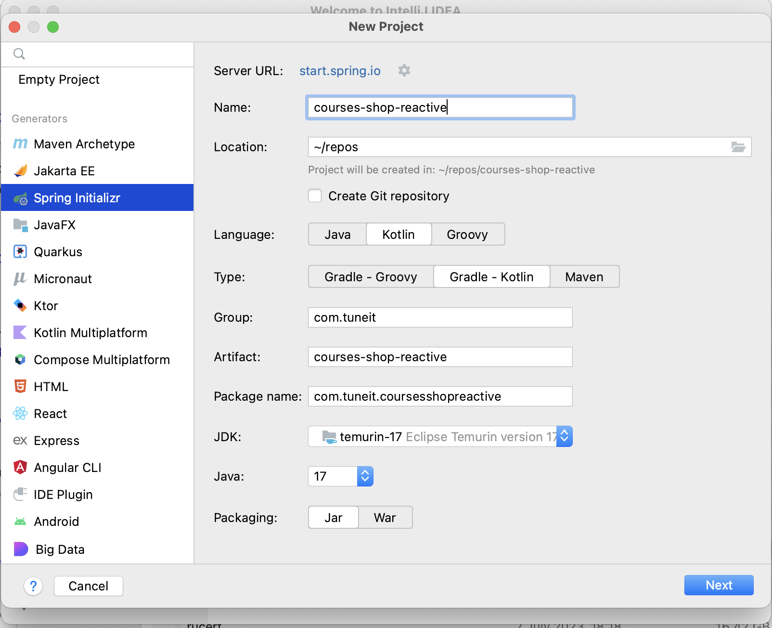Click the Angular CLI generator icon
Screen dimensions: 772x628
(20, 468)
